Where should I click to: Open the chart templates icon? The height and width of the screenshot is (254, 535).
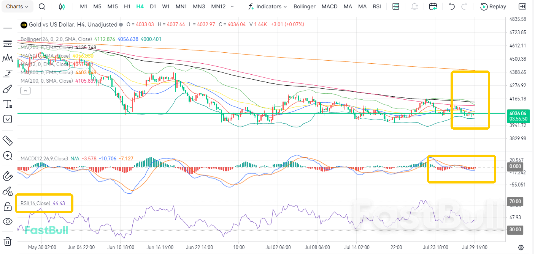[x=396, y=6]
